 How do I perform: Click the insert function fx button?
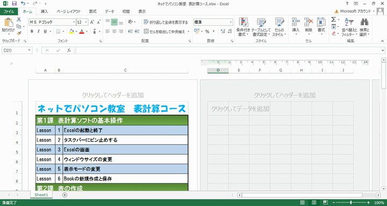point(69,51)
